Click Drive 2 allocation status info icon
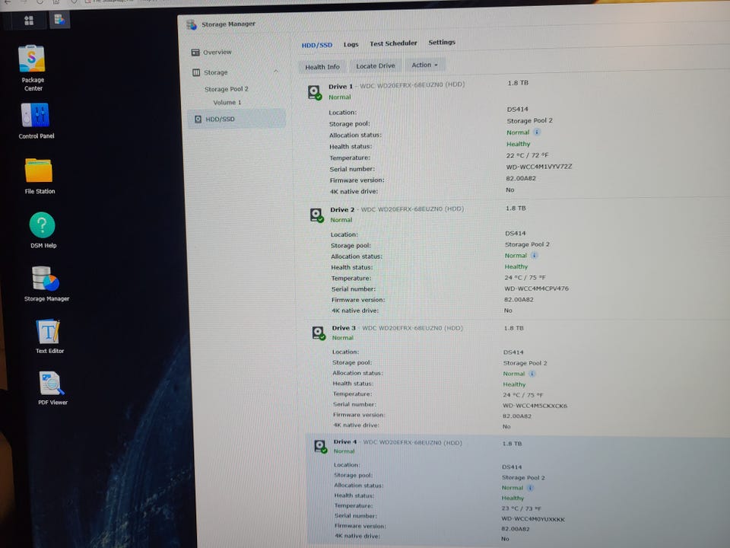730x548 pixels. tap(535, 256)
